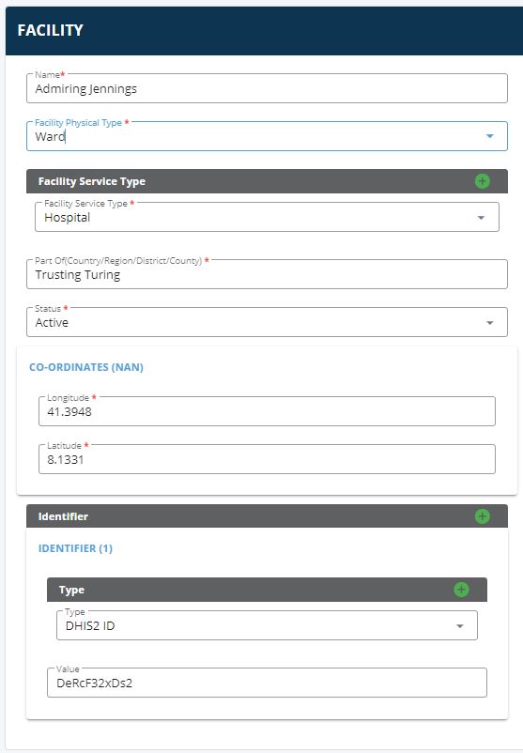Add a new Facility Service Type entry

pyautogui.click(x=483, y=181)
